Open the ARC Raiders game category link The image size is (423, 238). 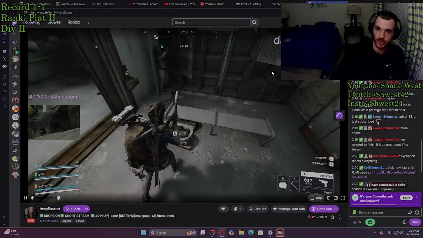pos(48,221)
